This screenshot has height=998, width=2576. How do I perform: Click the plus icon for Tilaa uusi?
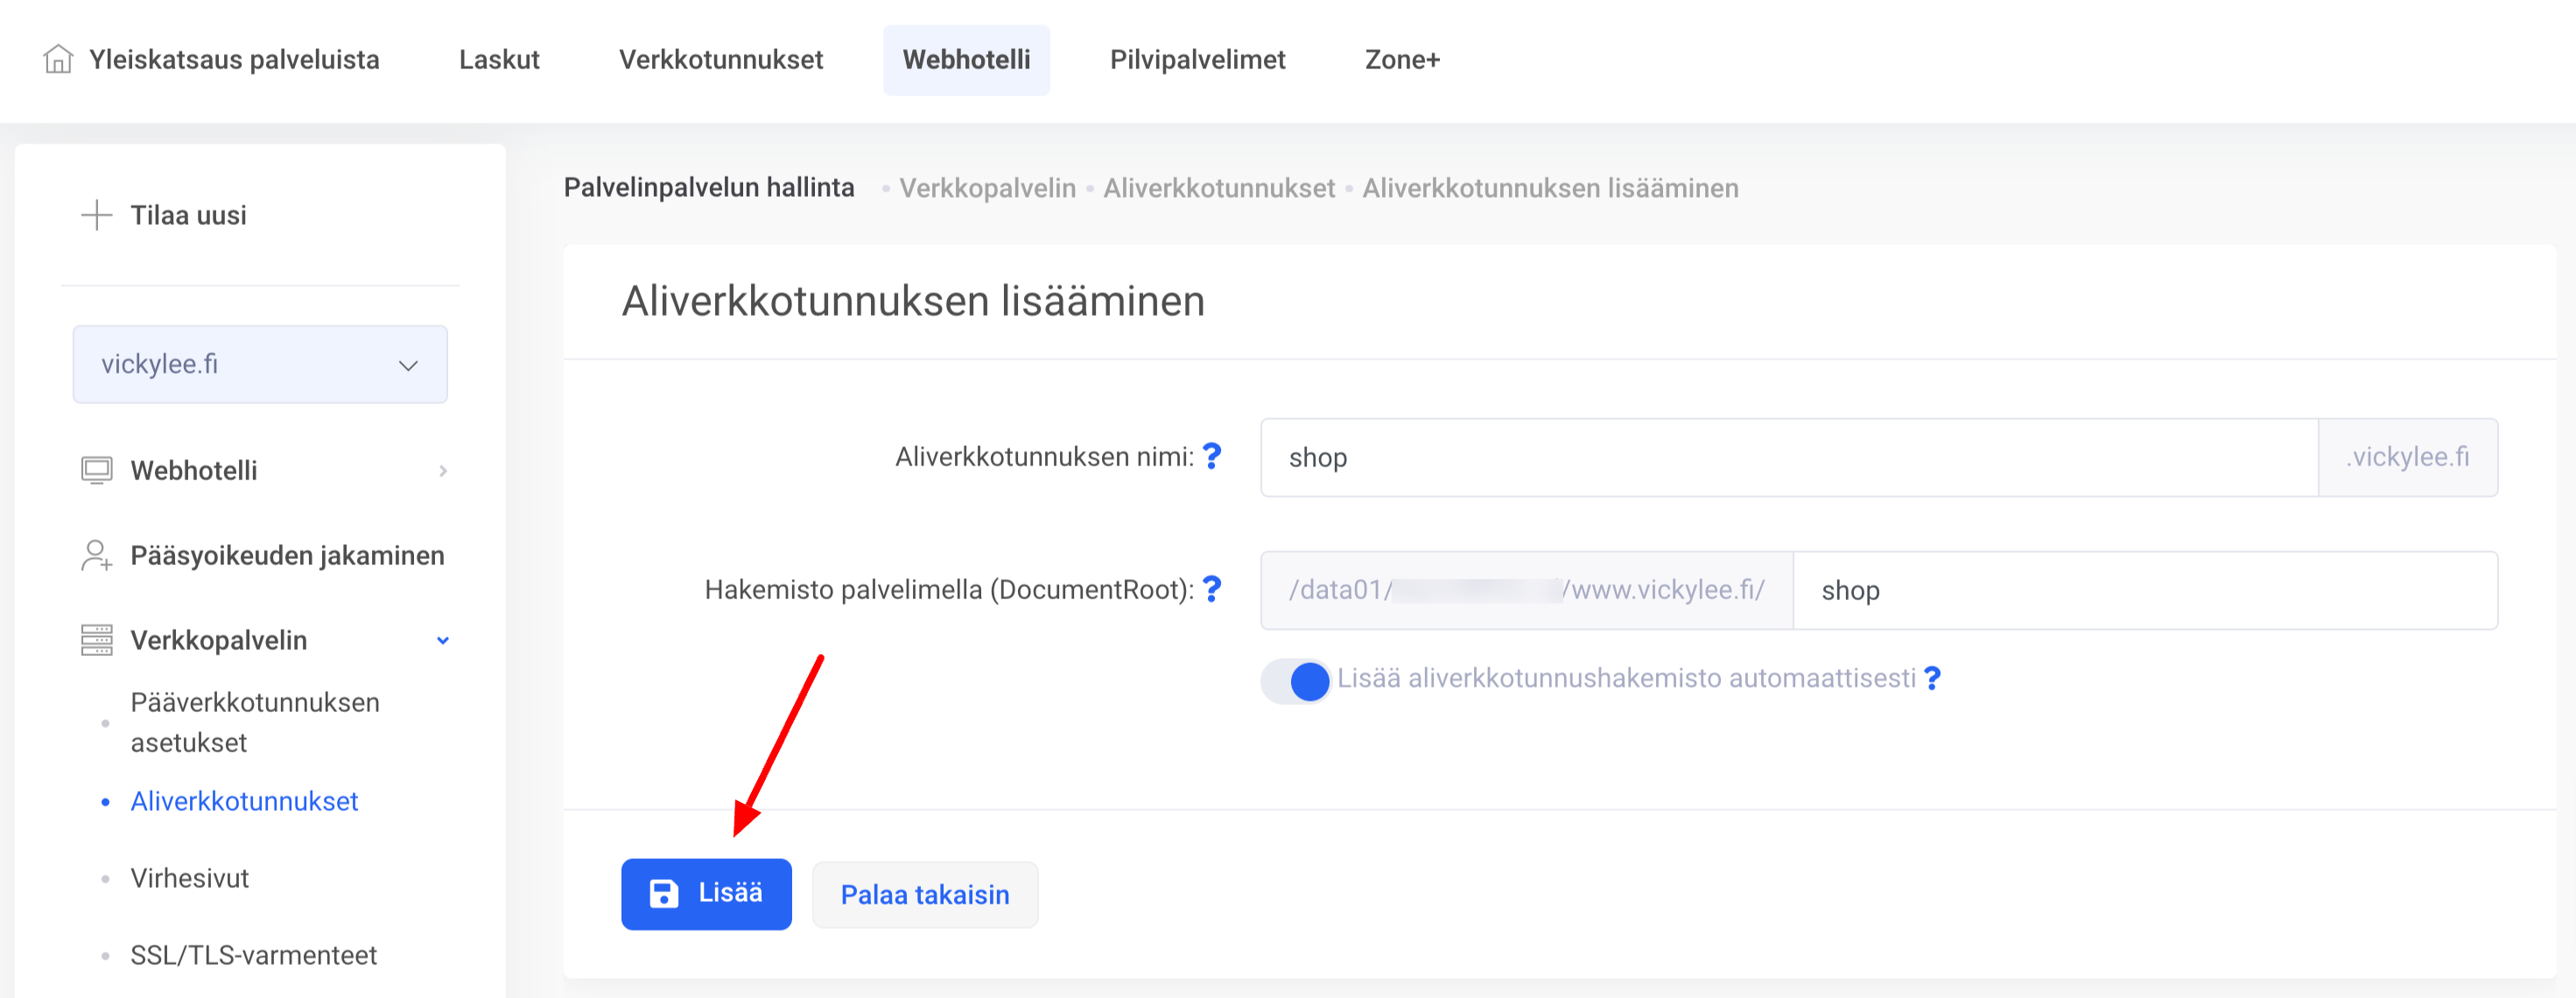pyautogui.click(x=96, y=215)
